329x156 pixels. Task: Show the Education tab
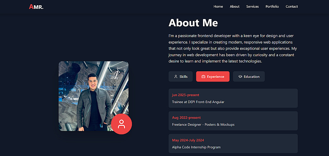pos(252,77)
